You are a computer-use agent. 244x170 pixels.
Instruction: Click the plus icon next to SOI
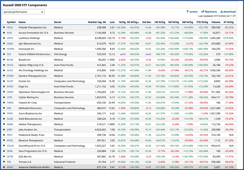[x=4, y=54]
